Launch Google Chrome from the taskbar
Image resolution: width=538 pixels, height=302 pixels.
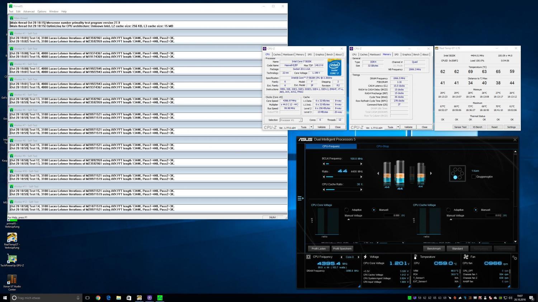98,298
